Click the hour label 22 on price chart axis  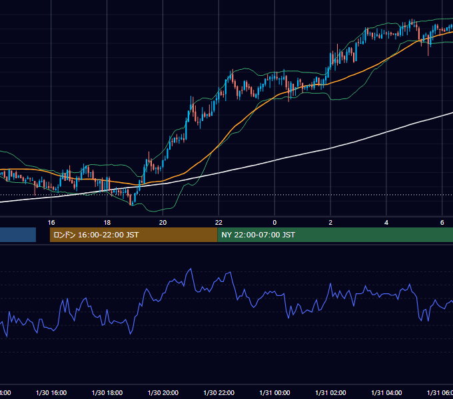(219, 223)
